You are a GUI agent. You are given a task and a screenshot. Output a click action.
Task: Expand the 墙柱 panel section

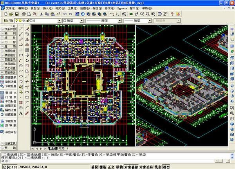point(9,38)
